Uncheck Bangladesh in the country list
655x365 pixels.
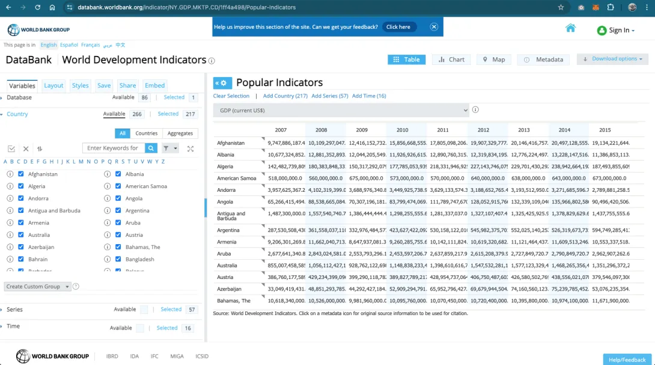click(x=118, y=259)
